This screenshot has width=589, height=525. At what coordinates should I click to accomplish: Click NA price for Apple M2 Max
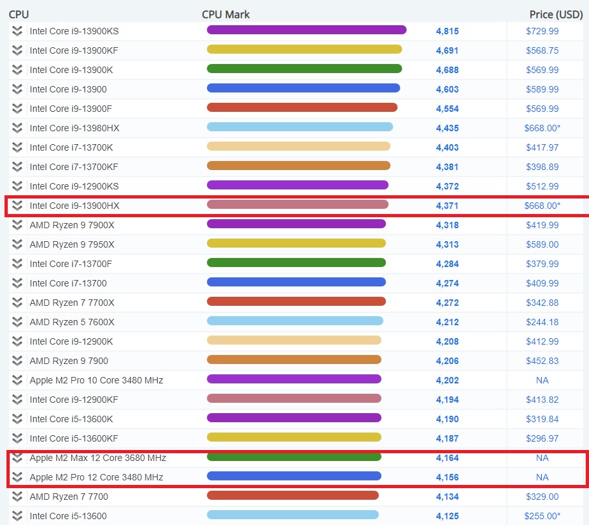tap(542, 458)
